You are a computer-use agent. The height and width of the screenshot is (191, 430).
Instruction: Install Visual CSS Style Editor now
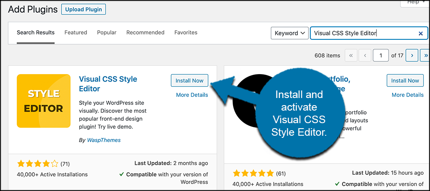[189, 80]
